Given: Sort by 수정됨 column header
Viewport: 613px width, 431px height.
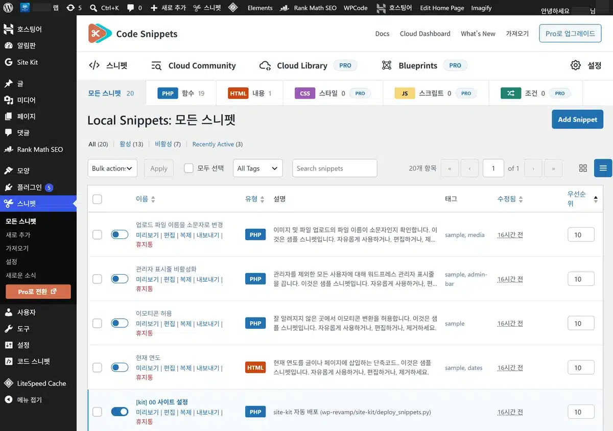Looking at the screenshot, I should pos(510,199).
